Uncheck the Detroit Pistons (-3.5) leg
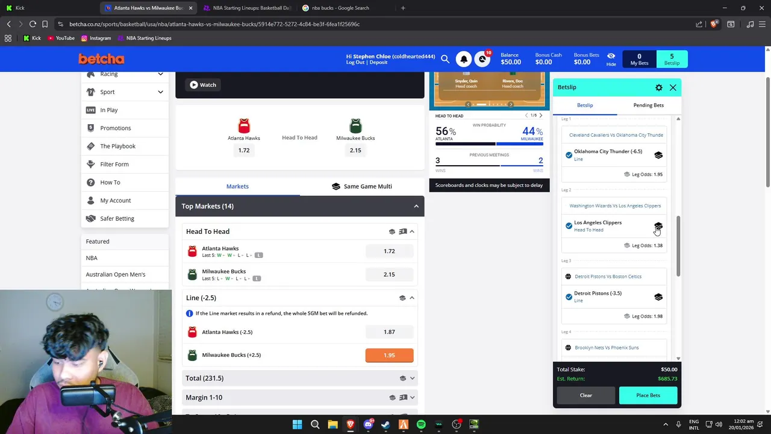The image size is (771, 434). (569, 297)
